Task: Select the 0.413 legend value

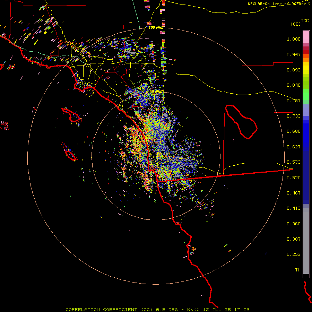Action: tap(294, 208)
